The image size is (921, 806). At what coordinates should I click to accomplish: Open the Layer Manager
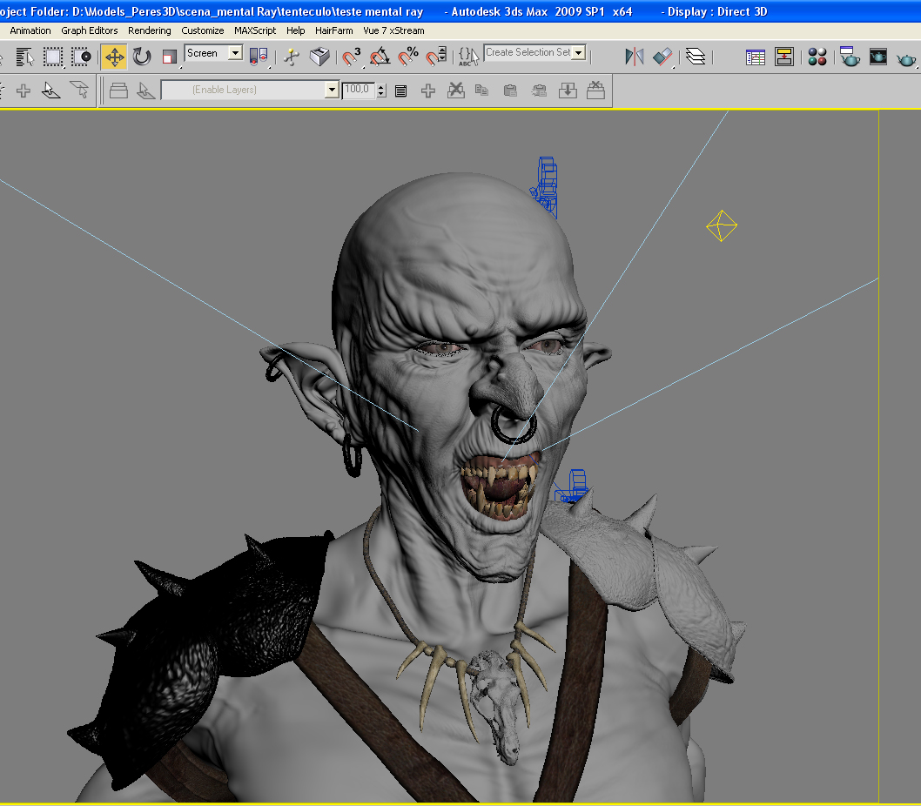tap(696, 57)
